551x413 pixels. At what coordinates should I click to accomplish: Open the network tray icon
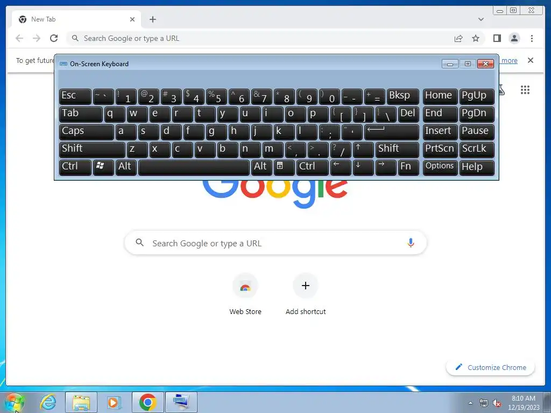484,403
